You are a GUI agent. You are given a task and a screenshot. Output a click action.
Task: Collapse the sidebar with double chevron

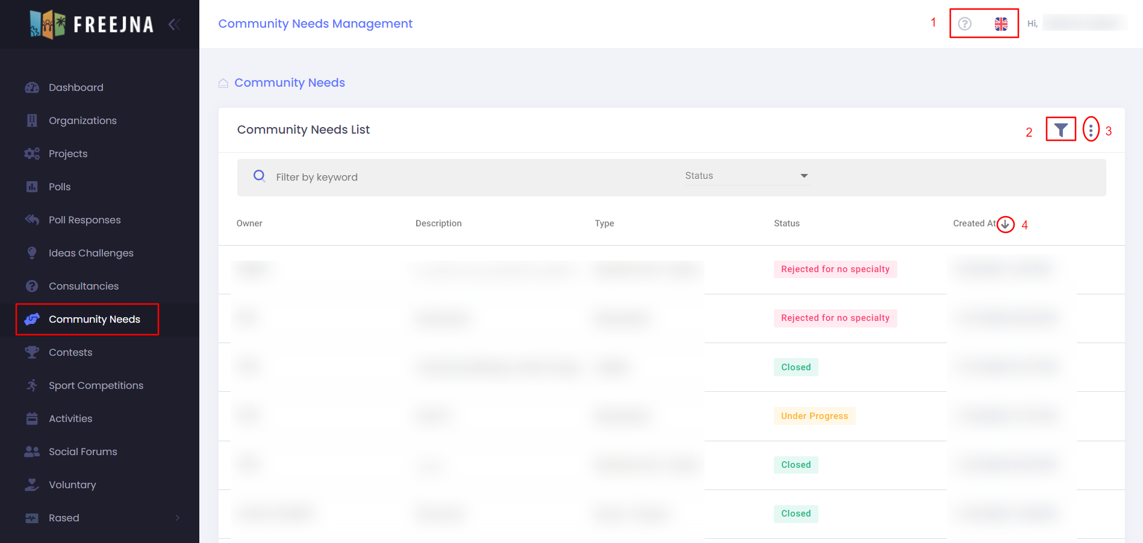click(174, 24)
